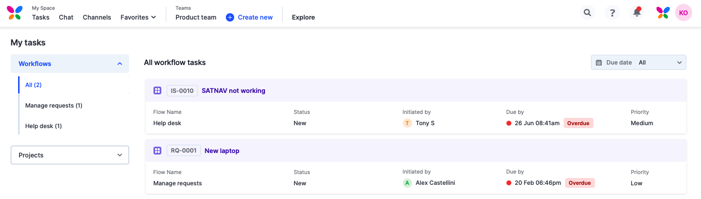Select the Manage requests (1) filter
The image size is (701, 199).
[54, 106]
